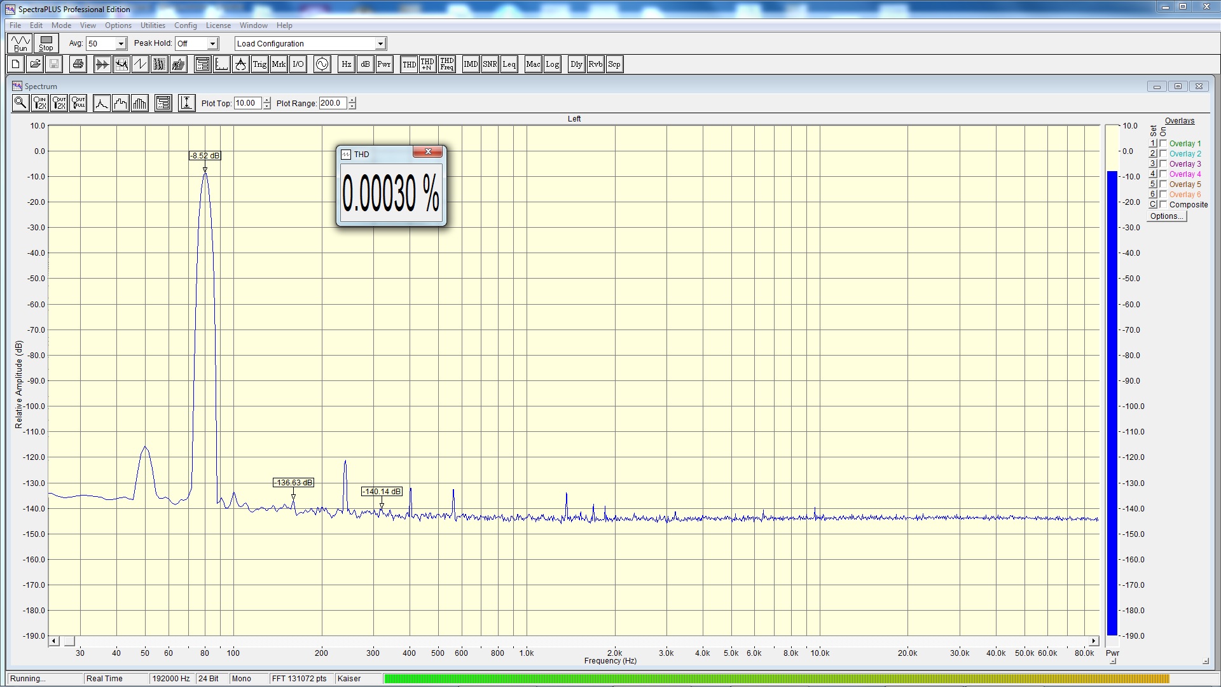Select the bar graph plot style
The height and width of the screenshot is (687, 1221).
tap(140, 103)
